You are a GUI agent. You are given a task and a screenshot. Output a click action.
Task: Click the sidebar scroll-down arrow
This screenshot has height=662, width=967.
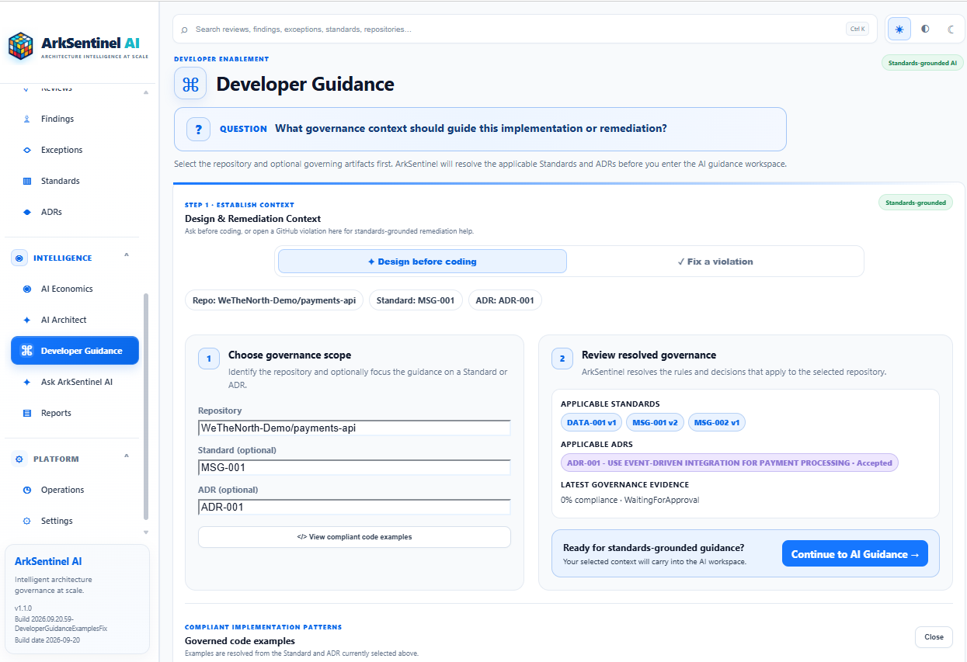[146, 532]
